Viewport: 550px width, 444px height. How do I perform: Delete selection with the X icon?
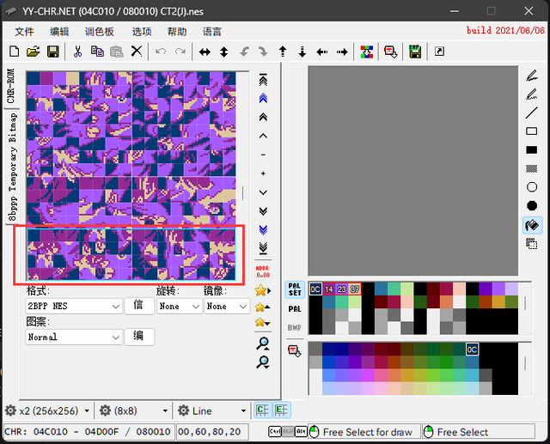point(137,52)
